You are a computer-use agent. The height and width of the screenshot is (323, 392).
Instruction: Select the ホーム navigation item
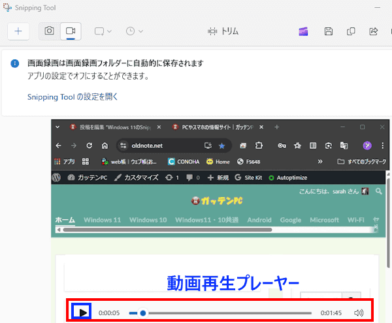point(65,220)
